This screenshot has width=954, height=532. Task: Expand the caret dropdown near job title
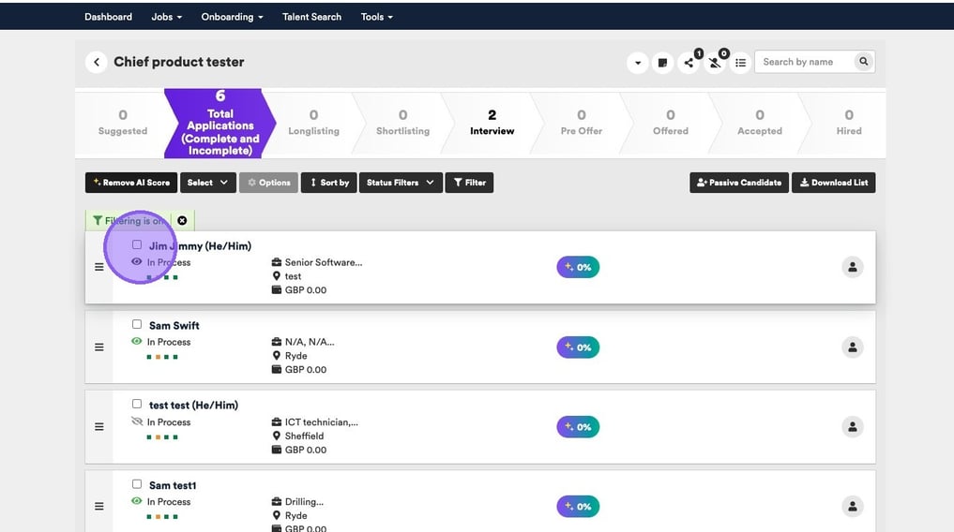[638, 63]
